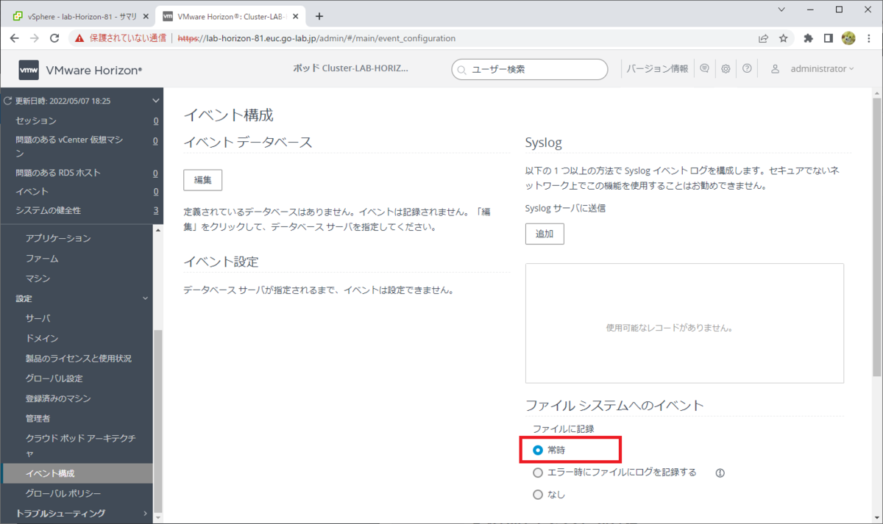This screenshot has height=524, width=883.
Task: Open the Chrome side panel icon
Action: click(x=828, y=38)
